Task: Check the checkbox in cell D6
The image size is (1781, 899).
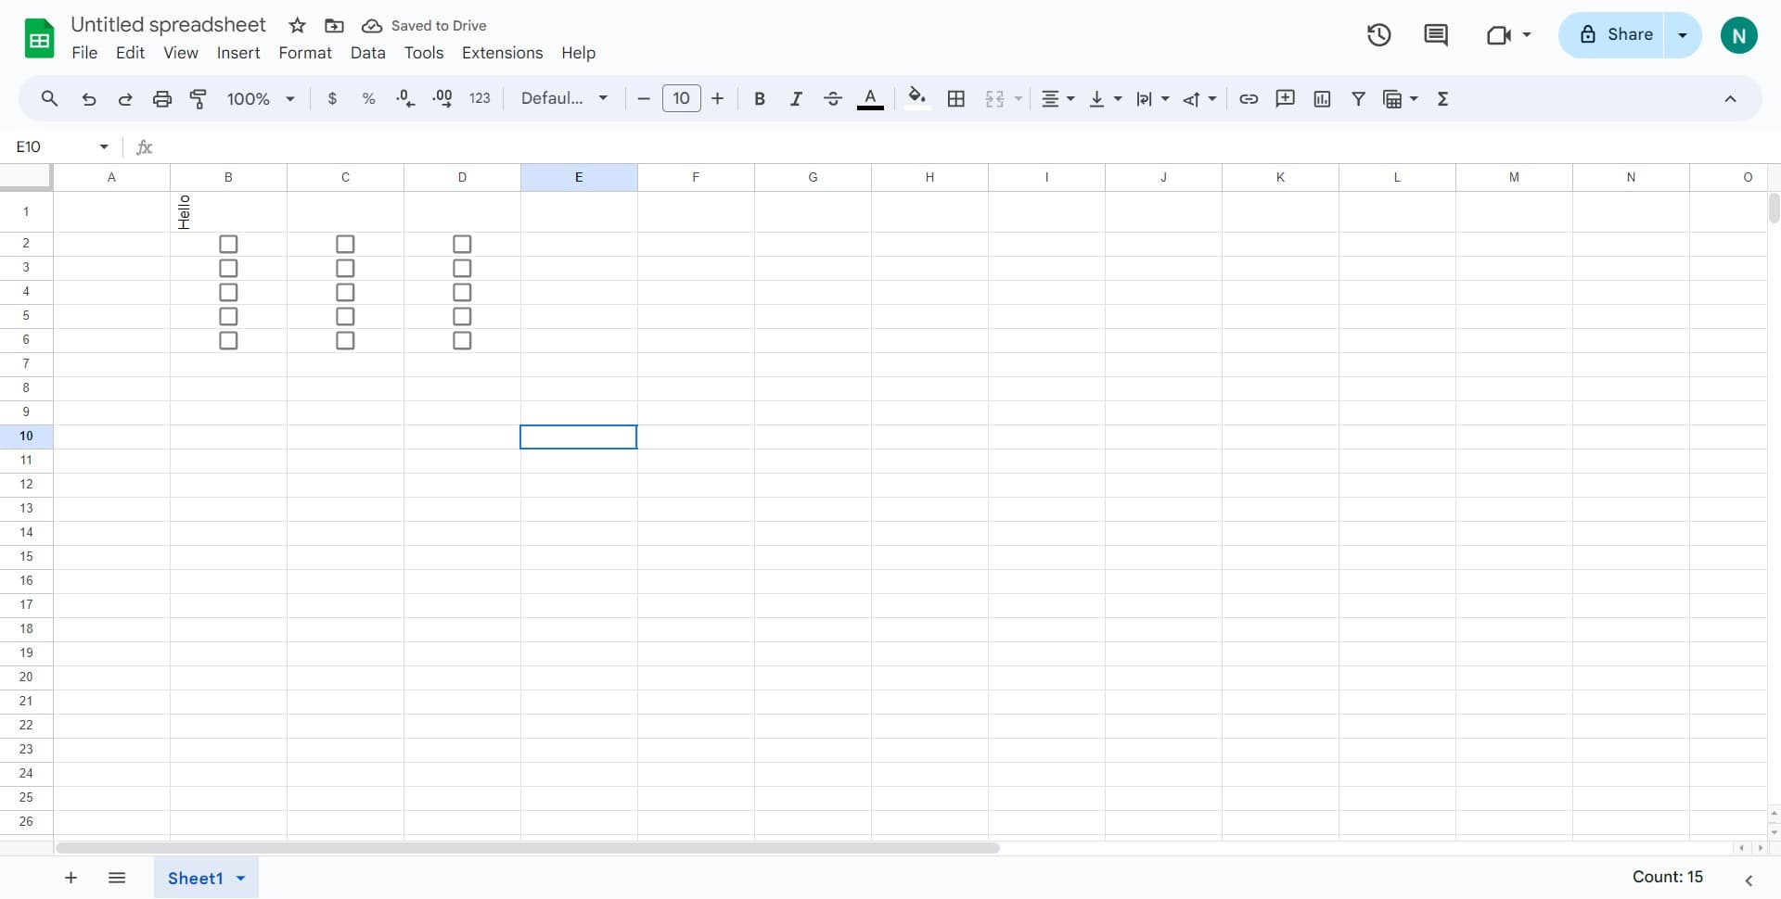Action: click(461, 340)
